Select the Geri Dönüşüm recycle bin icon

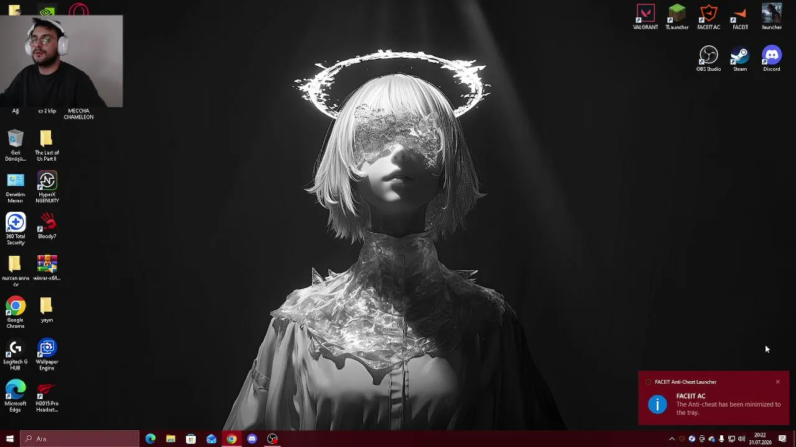(16, 146)
